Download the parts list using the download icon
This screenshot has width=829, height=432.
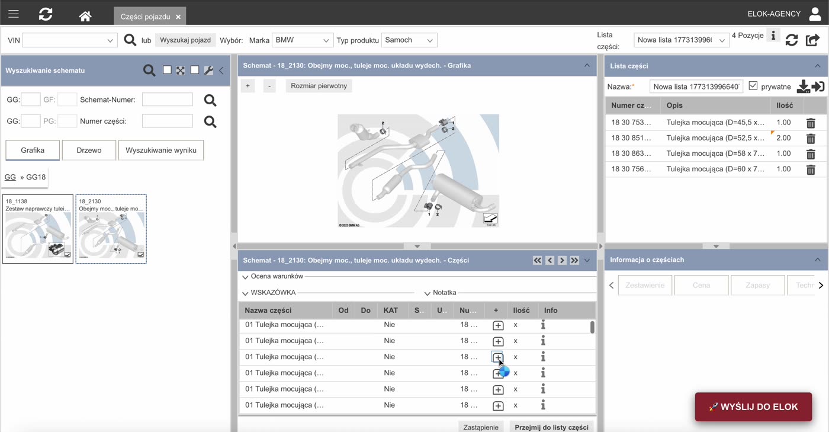[x=803, y=87]
